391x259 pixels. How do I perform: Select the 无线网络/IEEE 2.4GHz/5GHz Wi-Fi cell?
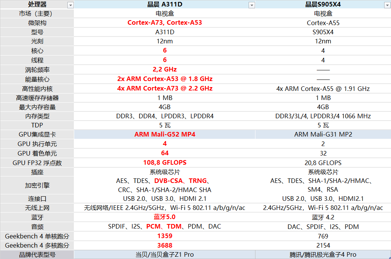click(164, 208)
